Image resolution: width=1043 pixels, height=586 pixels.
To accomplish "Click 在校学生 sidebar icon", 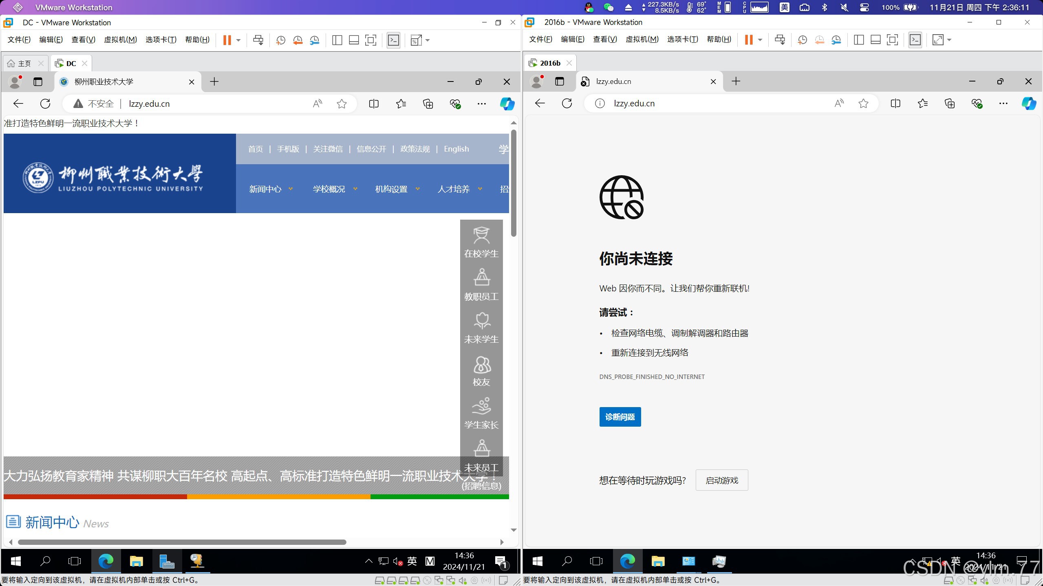I will (481, 242).
